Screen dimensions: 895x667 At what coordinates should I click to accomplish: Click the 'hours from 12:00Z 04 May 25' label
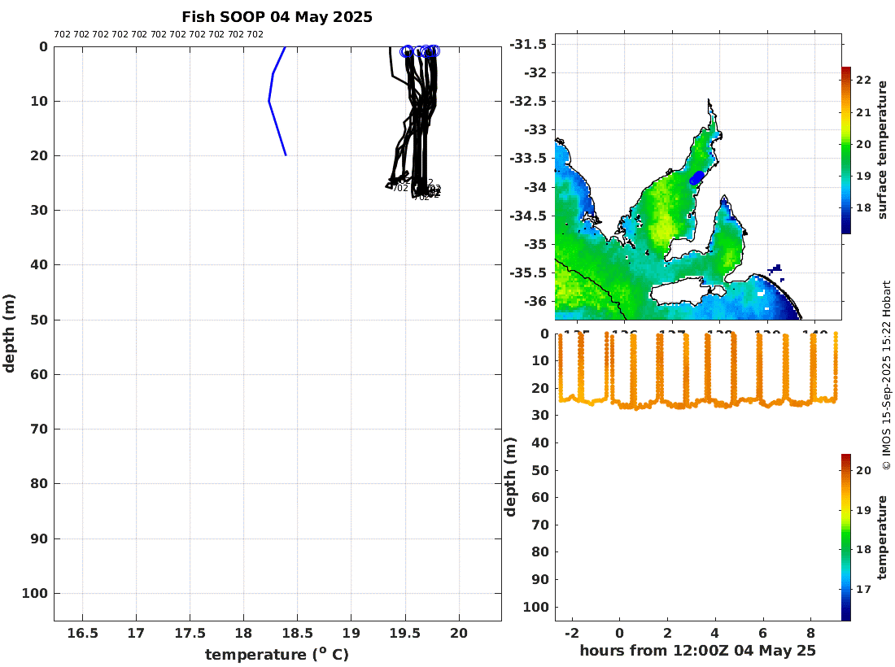coord(697,651)
